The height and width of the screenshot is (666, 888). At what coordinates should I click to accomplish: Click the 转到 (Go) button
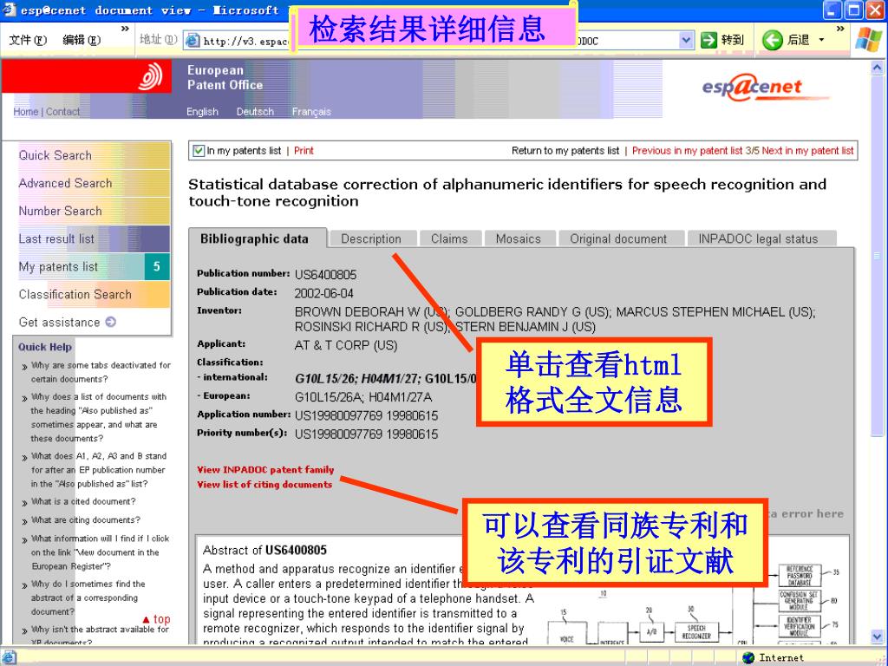[722, 40]
